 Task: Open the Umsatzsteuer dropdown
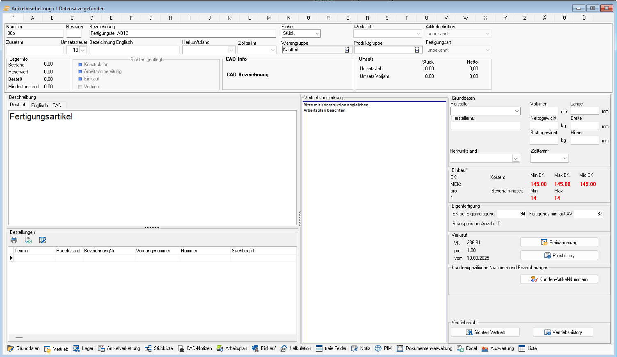[82, 50]
